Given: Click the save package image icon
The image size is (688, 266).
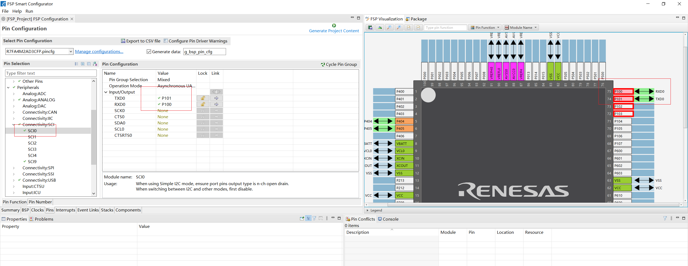Looking at the screenshot, I should 370,27.
